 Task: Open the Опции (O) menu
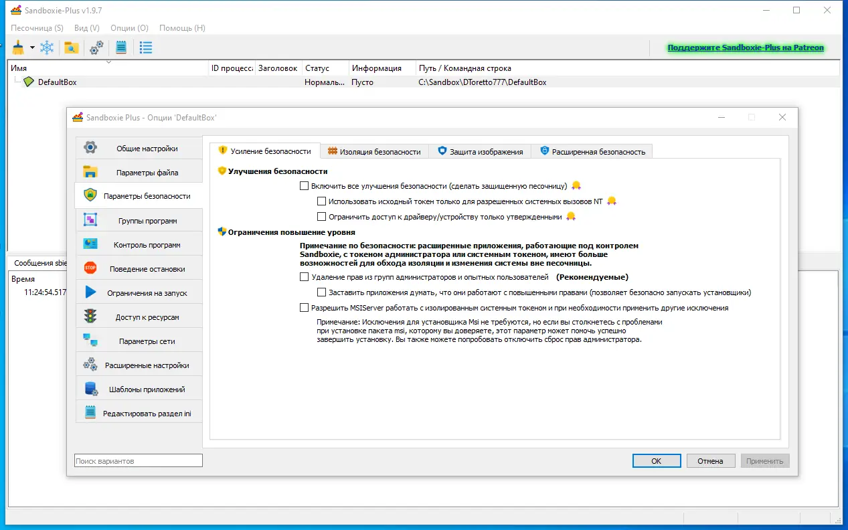[x=129, y=28]
